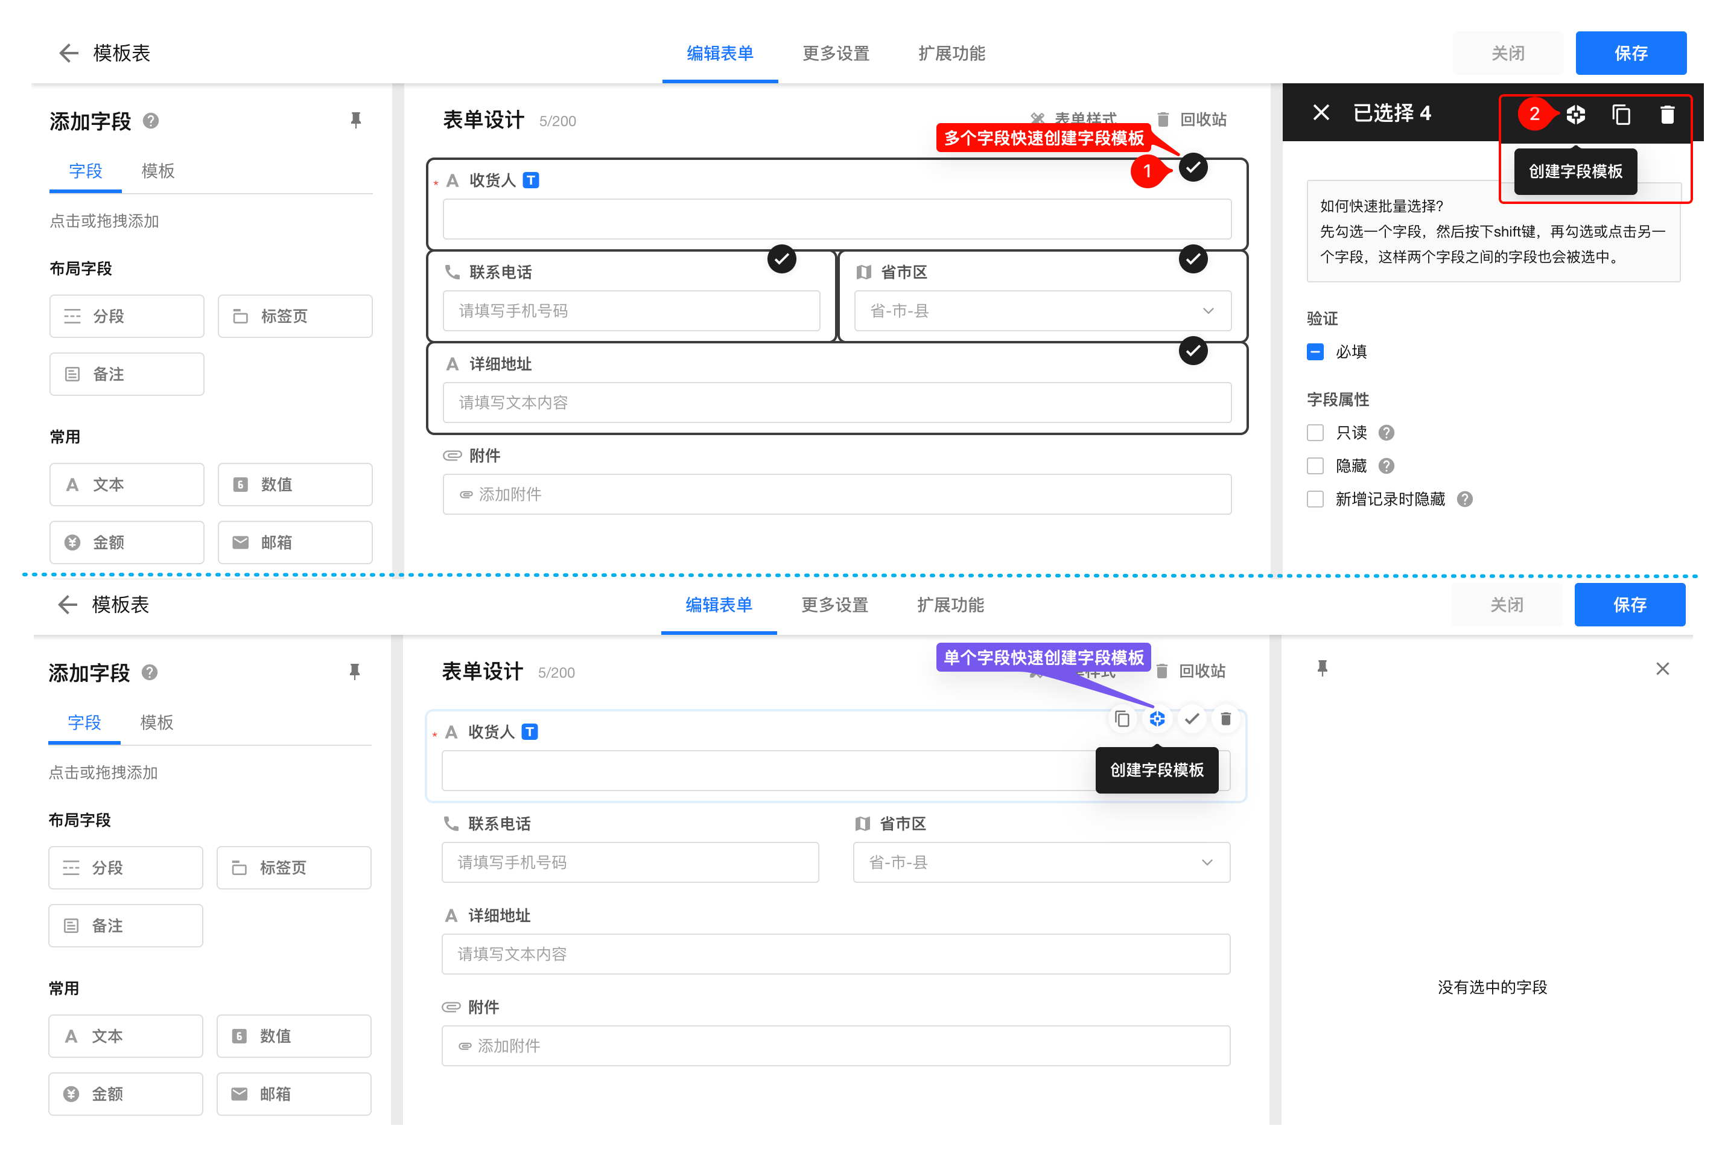This screenshot has width=1728, height=1149.
Task: Click back arrow beside 模板表 in bottom screenshot
Action: 68,605
